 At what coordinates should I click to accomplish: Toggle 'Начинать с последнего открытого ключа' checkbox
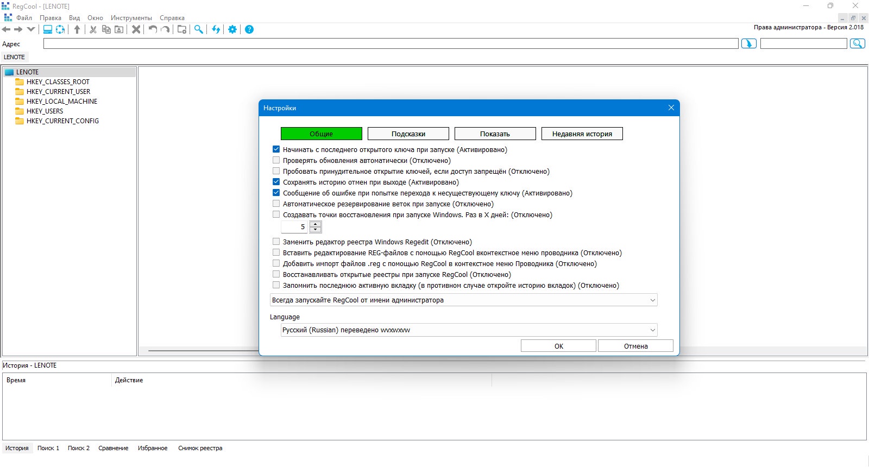click(x=276, y=149)
